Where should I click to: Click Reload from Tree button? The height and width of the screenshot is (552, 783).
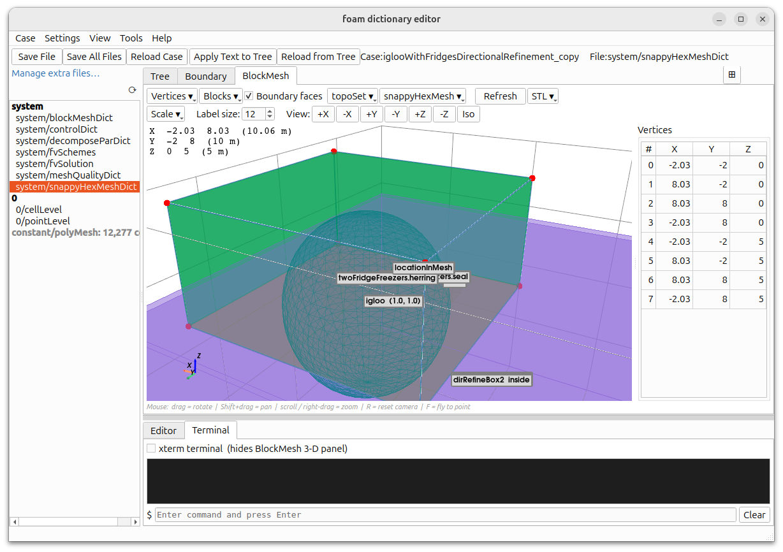(318, 57)
